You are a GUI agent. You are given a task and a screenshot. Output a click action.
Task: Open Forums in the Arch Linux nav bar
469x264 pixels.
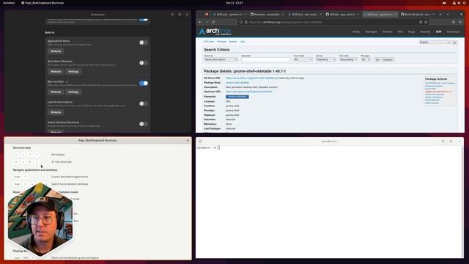tap(387, 32)
